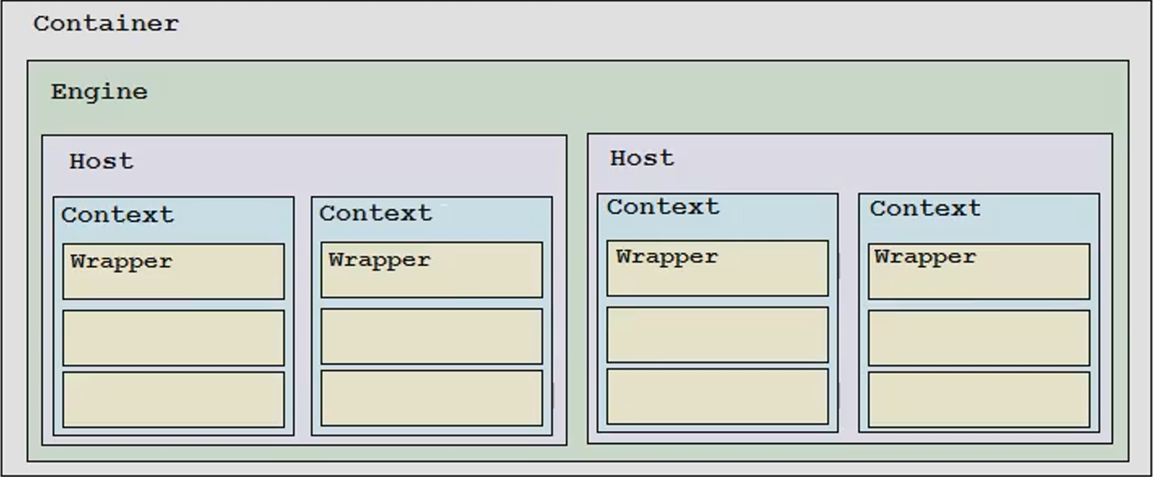This screenshot has width=1153, height=477.
Task: Click Wrapper box in the first Context
Action: tap(174, 272)
